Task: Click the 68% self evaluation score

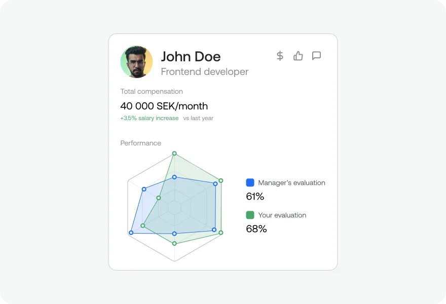Action: 256,229
